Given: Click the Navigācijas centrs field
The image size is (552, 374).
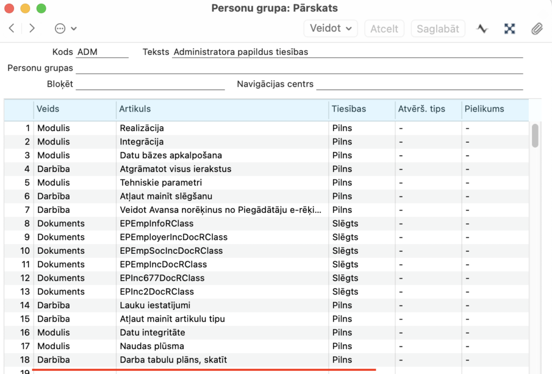Looking at the screenshot, I should tap(419, 84).
